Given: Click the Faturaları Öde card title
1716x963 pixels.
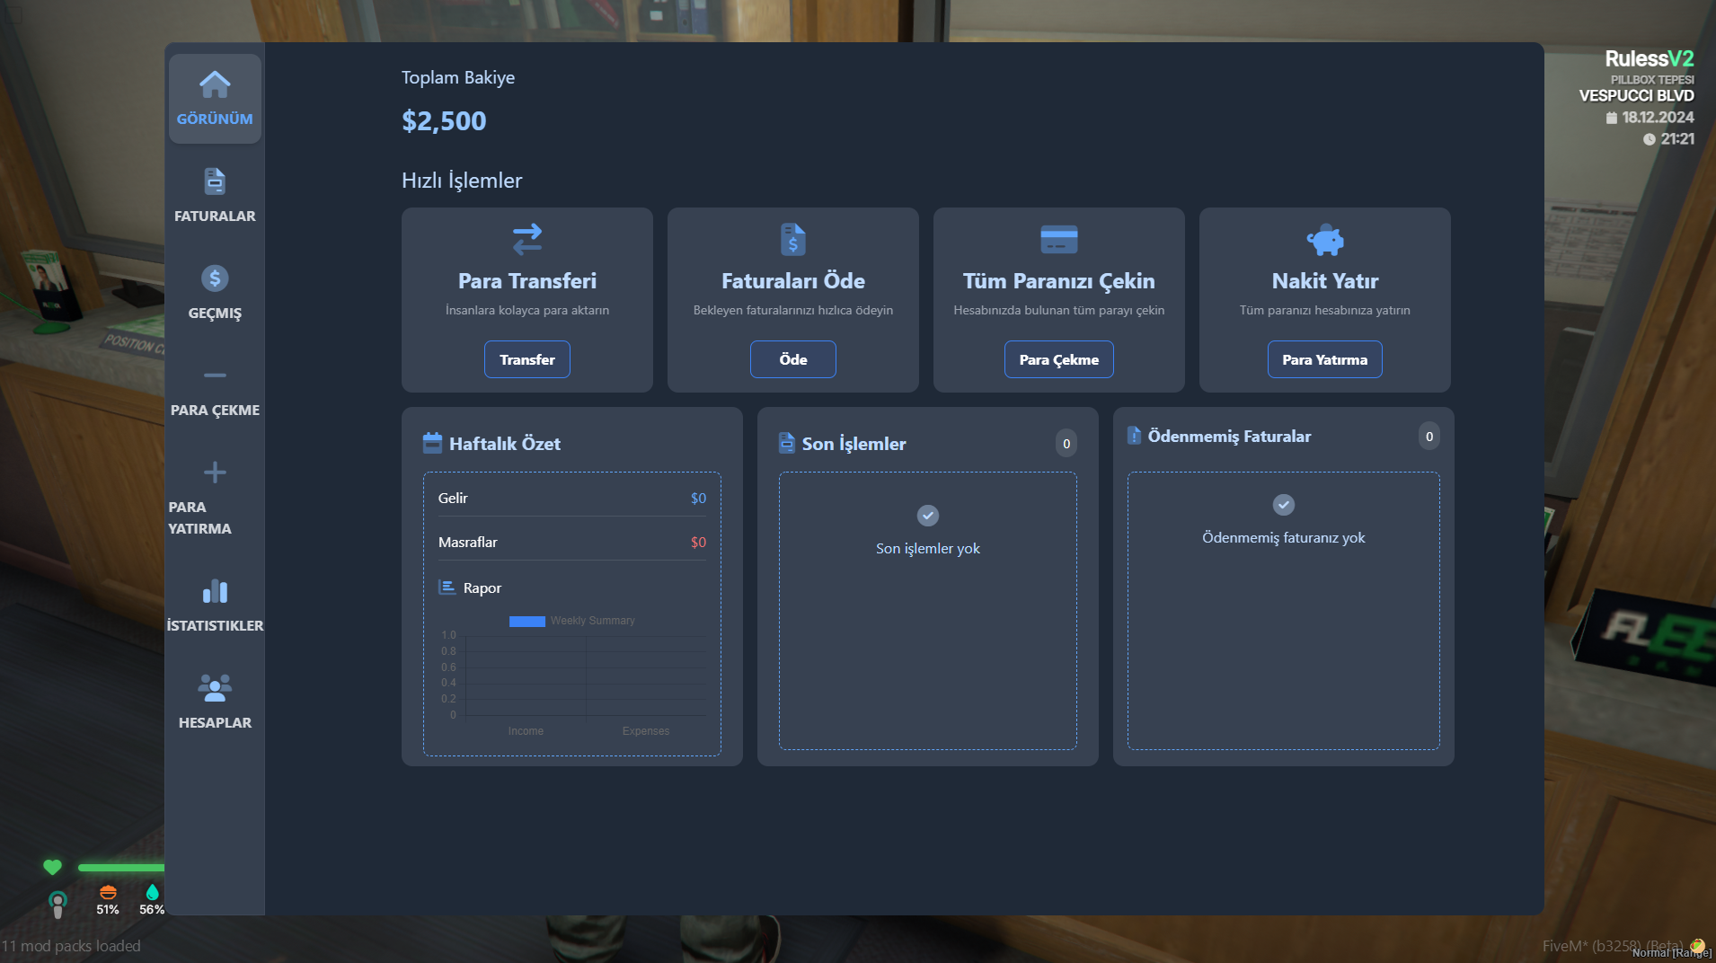Looking at the screenshot, I should (793, 280).
